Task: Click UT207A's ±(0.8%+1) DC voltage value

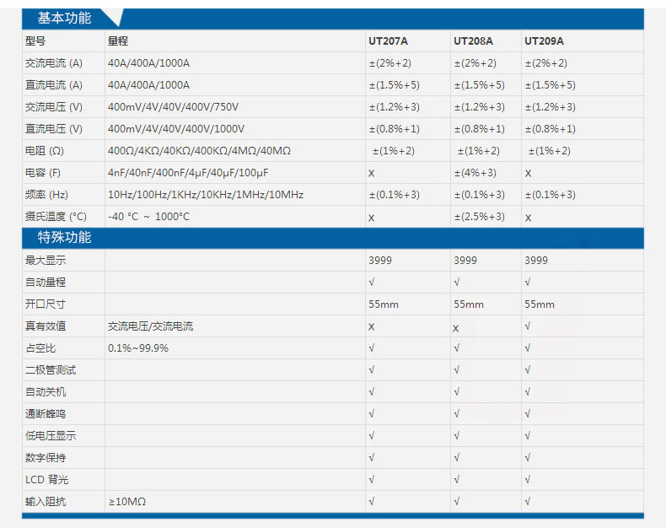Action: (x=395, y=129)
